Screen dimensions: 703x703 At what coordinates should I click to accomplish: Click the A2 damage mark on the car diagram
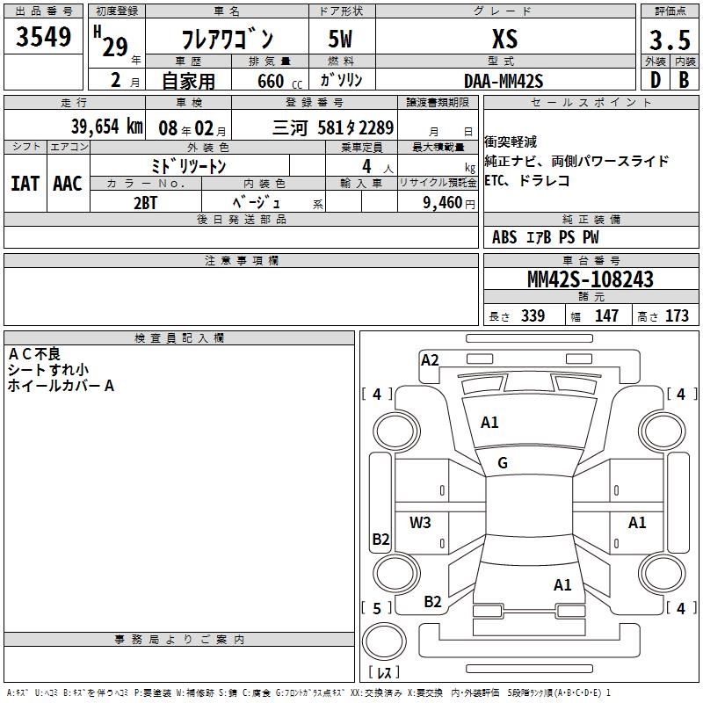click(430, 359)
